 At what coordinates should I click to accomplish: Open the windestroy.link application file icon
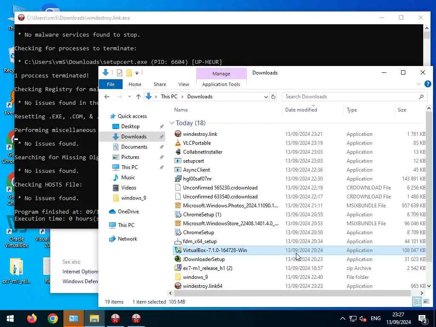click(x=178, y=134)
